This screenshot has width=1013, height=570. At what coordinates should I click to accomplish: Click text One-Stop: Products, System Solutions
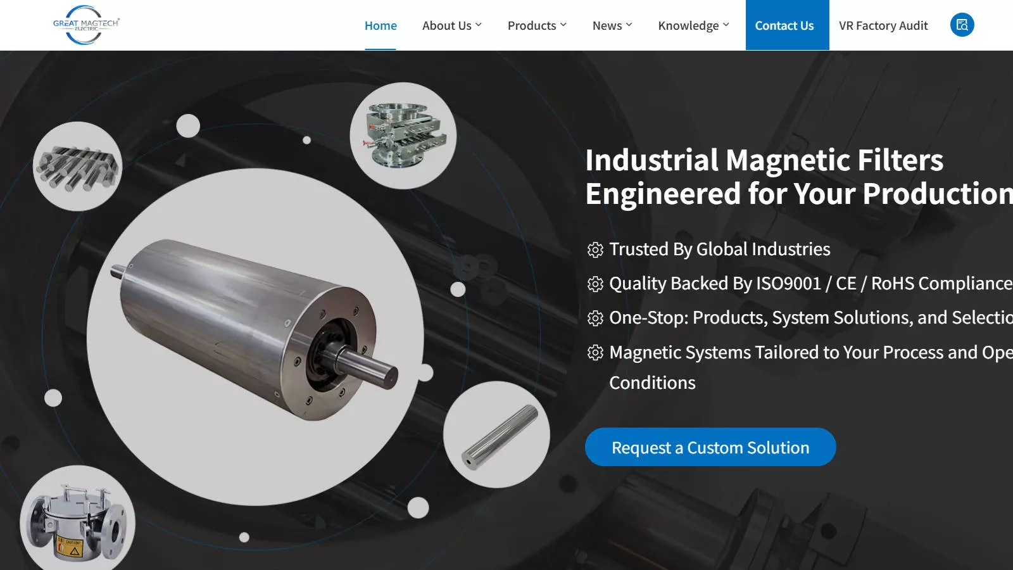tap(811, 318)
